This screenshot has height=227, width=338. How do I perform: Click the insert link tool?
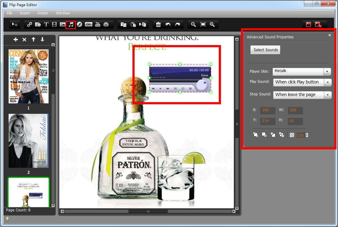(29, 25)
